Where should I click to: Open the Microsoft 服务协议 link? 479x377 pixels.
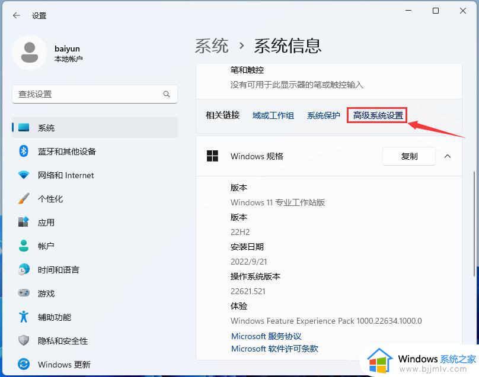(266, 336)
